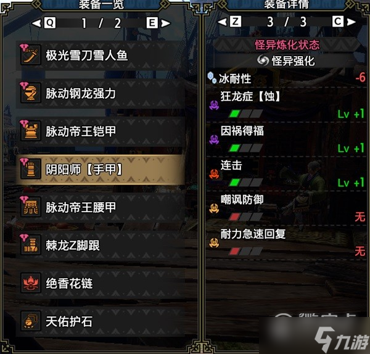Click the 怪异强化 swirl icon
The width and height of the screenshot is (370, 354).
coord(263,60)
